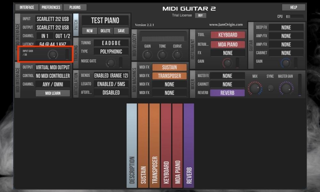Open the orange Transposer bottom tab
The image size is (320, 192).
tap(155, 146)
